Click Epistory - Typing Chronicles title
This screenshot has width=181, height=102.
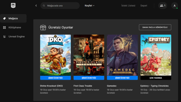154,86
